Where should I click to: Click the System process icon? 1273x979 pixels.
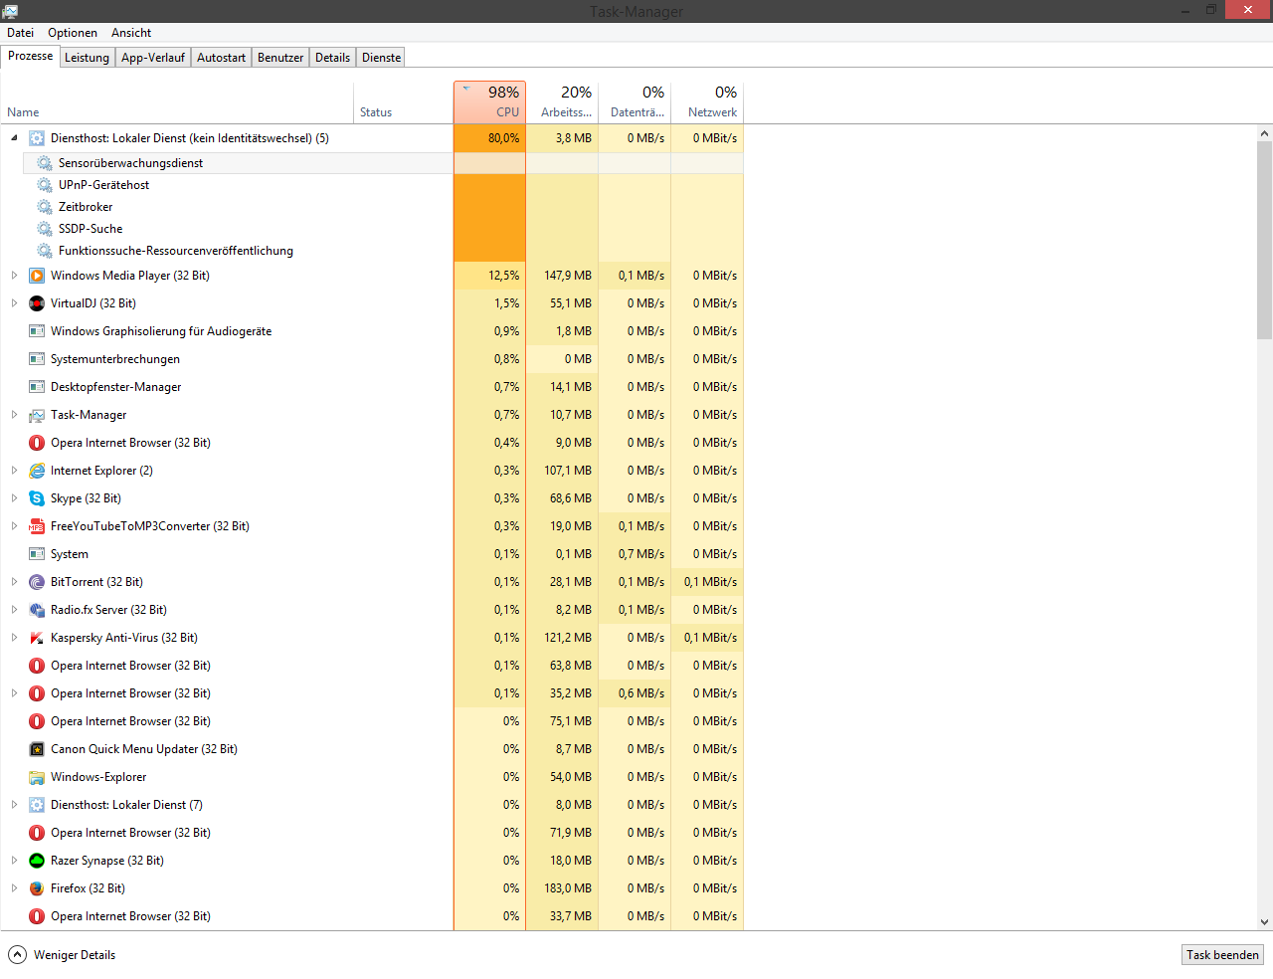[x=37, y=554]
